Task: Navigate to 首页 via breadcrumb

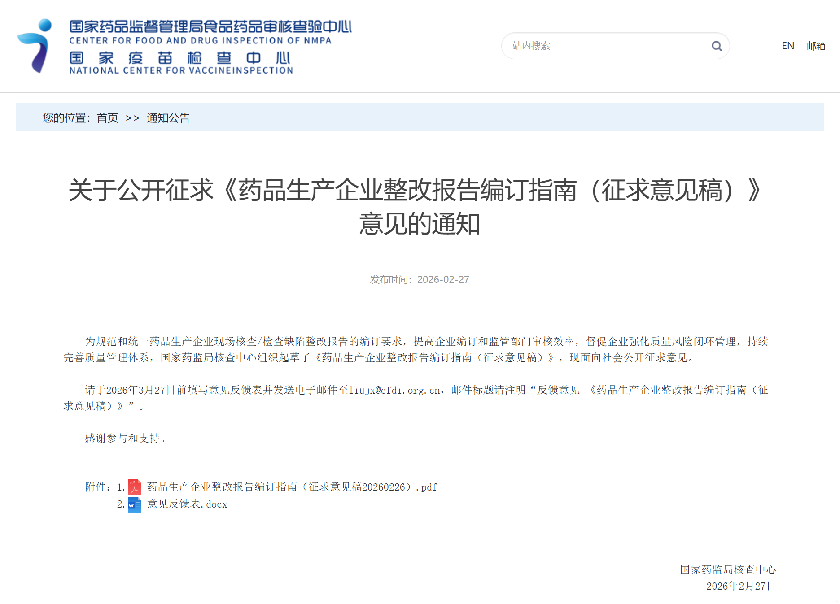Action: [x=107, y=117]
